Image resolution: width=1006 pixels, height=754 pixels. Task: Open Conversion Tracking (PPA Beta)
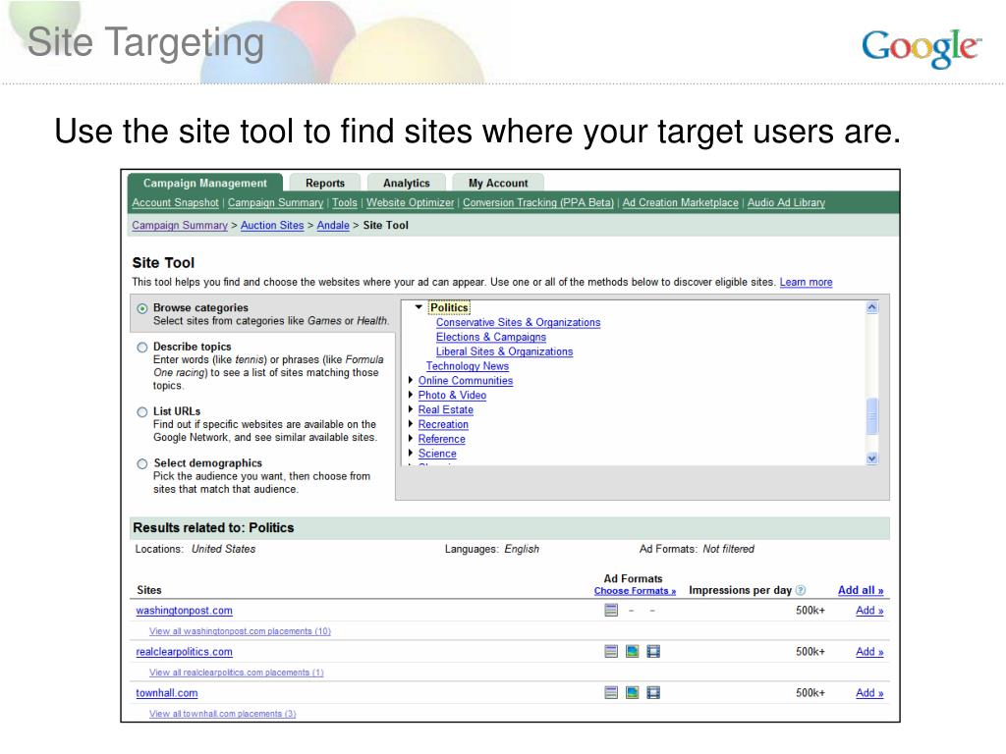pos(538,202)
